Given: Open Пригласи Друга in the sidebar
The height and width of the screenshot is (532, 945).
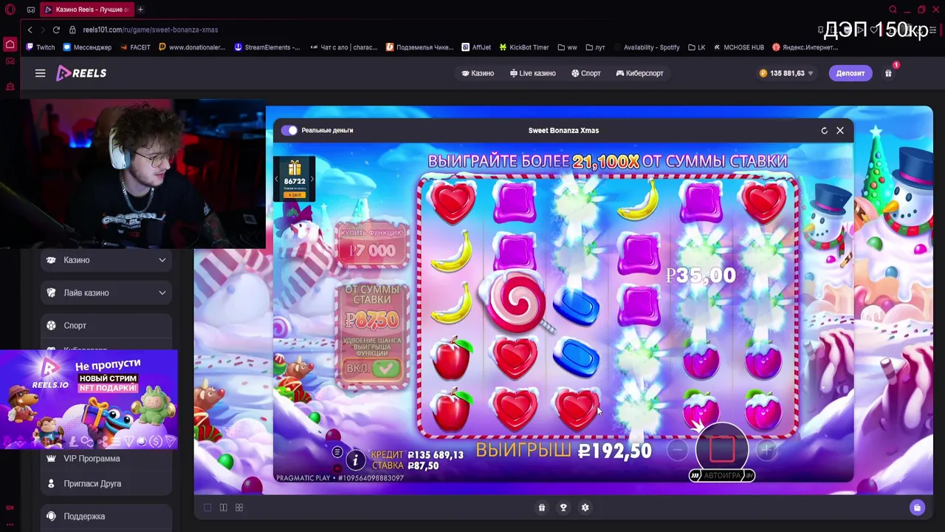Looking at the screenshot, I should 106,483.
